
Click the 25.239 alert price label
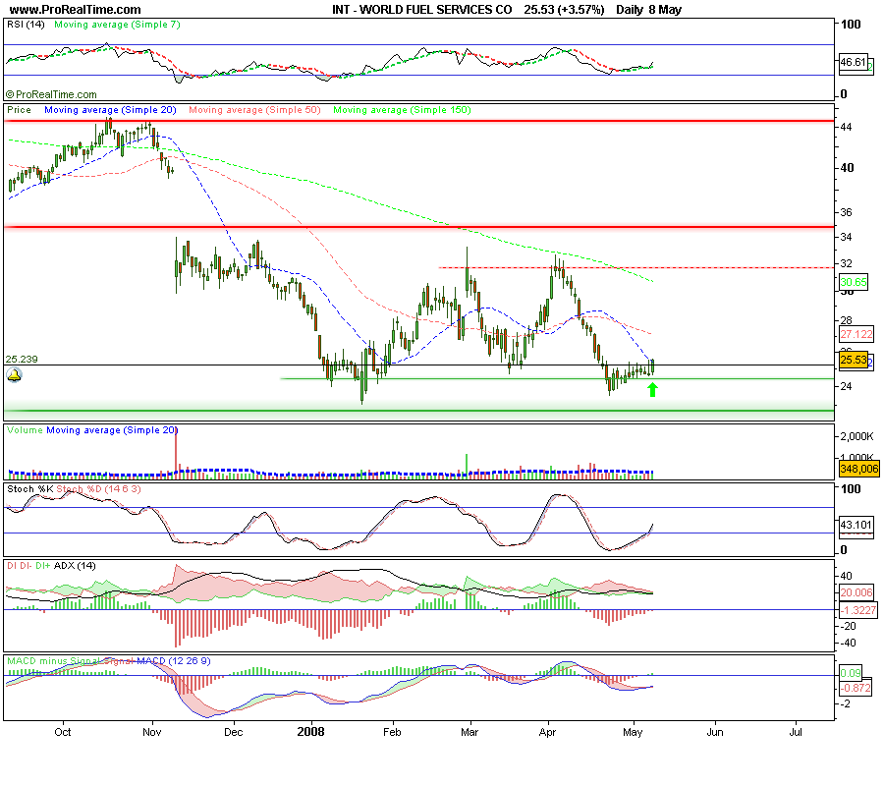click(22, 360)
